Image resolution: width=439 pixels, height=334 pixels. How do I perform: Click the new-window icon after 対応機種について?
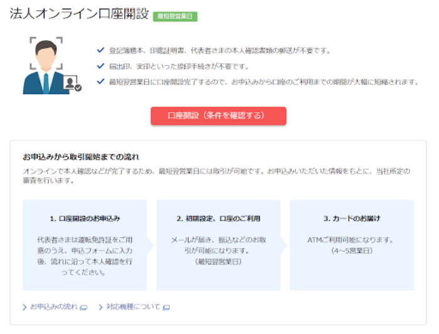(166, 308)
